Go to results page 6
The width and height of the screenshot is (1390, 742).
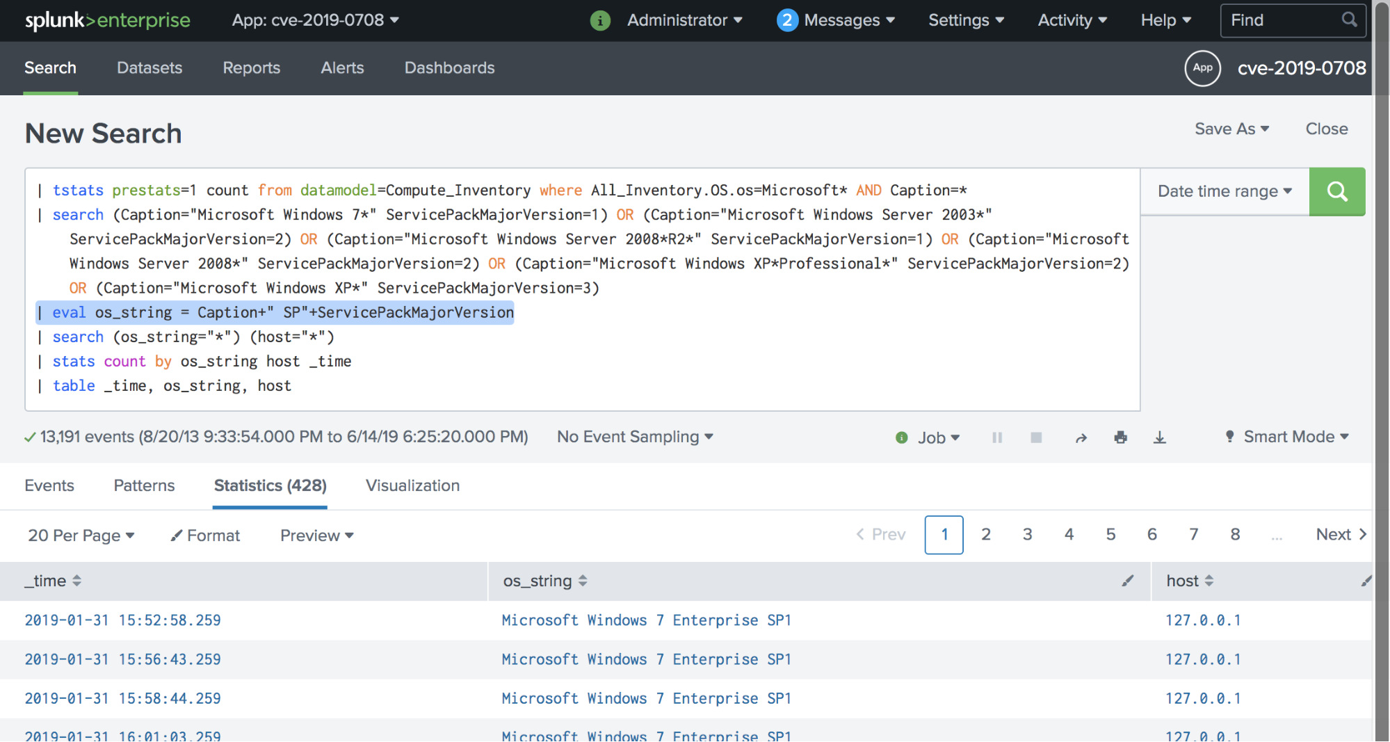tap(1152, 534)
